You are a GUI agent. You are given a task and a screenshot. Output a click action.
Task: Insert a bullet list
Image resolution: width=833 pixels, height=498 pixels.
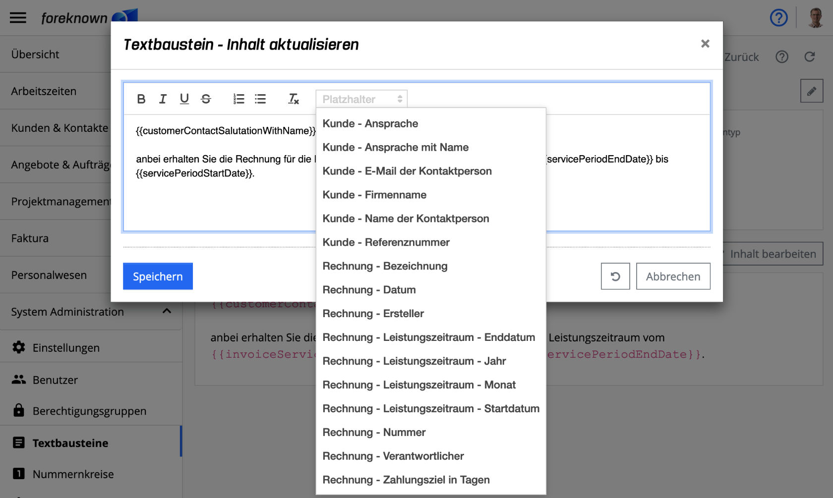point(260,99)
